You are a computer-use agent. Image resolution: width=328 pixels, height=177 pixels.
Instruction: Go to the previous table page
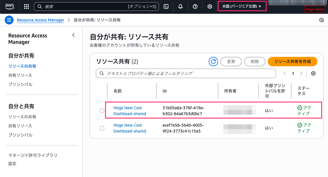coord(285,73)
